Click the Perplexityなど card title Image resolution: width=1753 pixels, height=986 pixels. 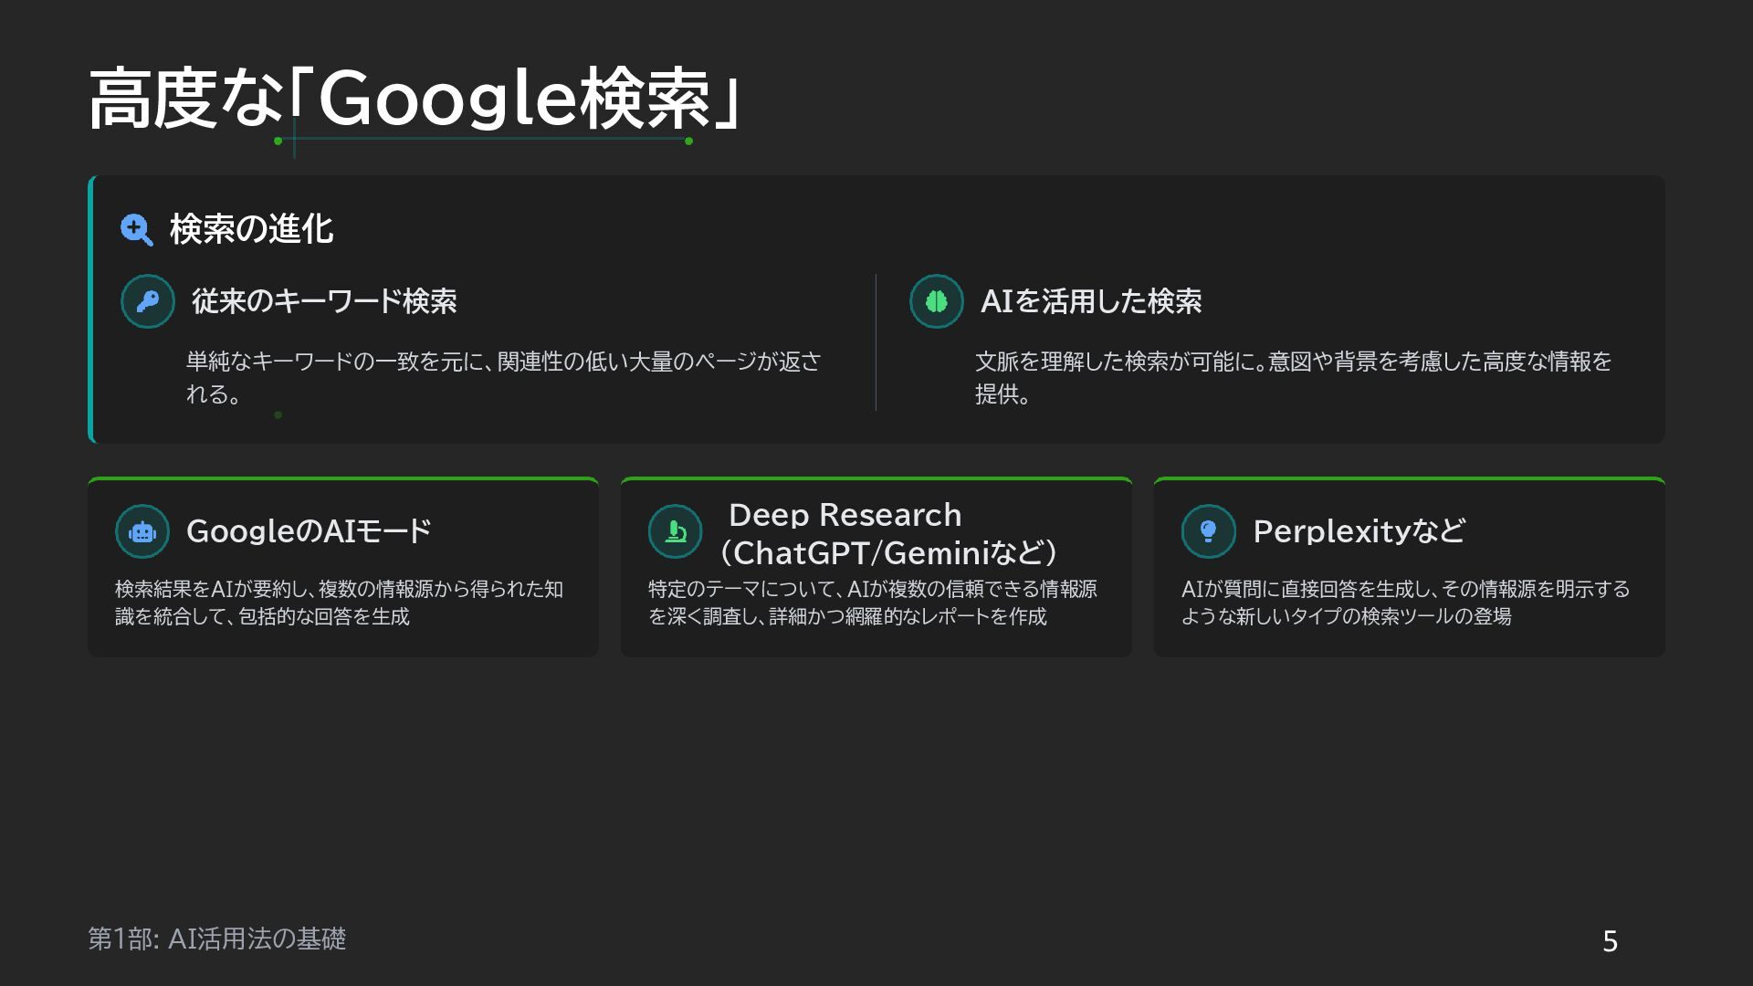1359,531
